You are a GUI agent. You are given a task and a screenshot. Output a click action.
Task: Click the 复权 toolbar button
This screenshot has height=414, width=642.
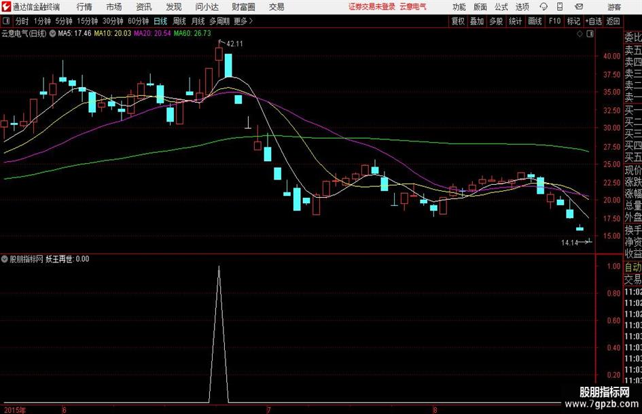(x=458, y=21)
